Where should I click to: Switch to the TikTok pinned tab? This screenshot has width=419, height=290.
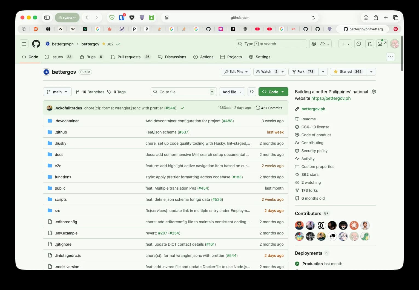pos(233,29)
